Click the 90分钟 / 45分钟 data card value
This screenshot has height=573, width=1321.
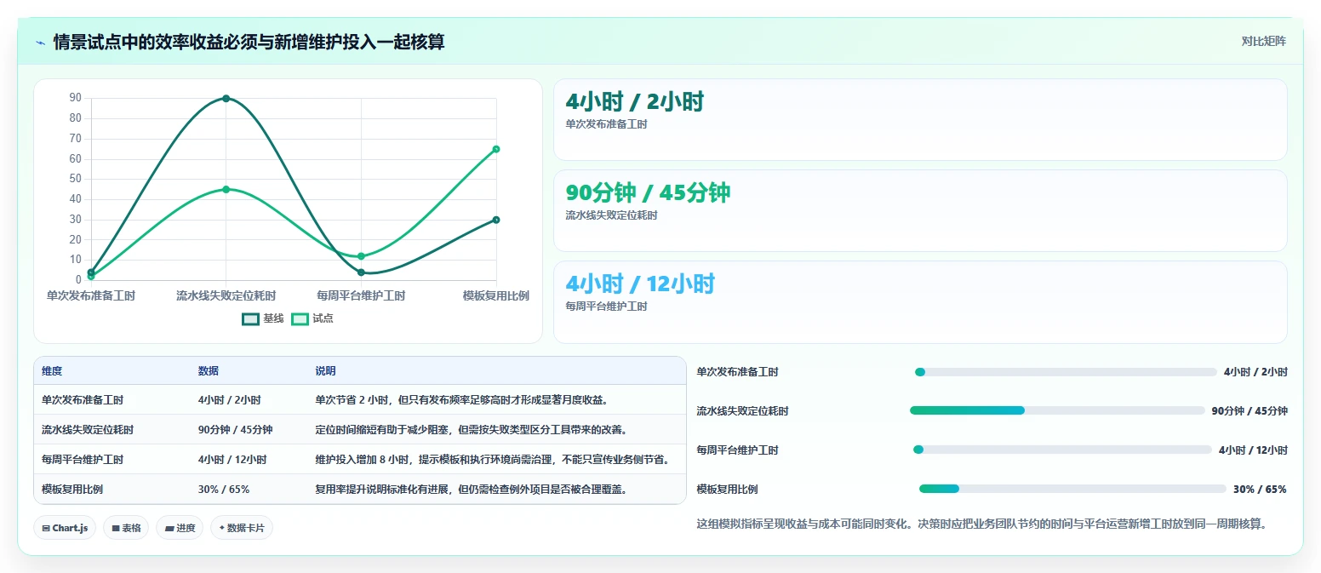[648, 193]
